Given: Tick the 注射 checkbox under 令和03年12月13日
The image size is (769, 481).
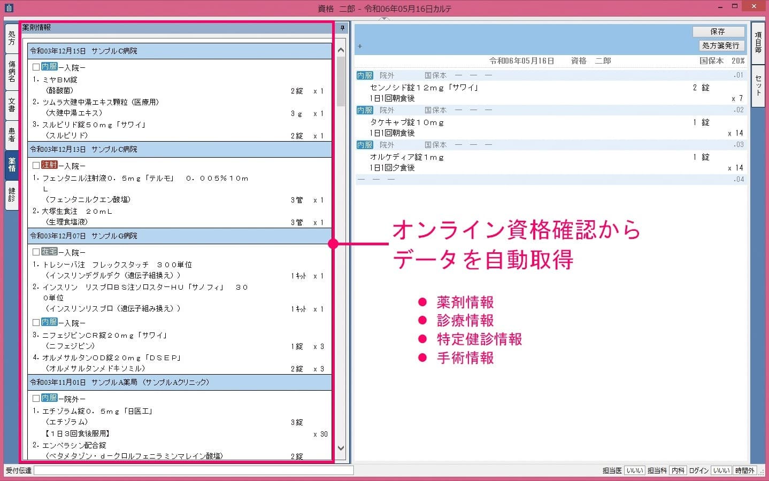Looking at the screenshot, I should [x=36, y=166].
